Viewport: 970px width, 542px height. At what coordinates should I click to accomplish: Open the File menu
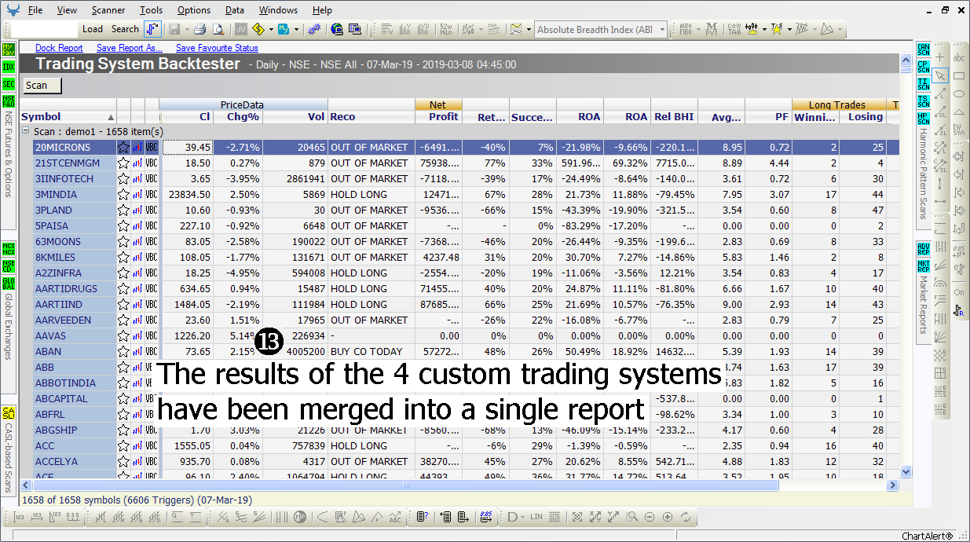(x=35, y=10)
